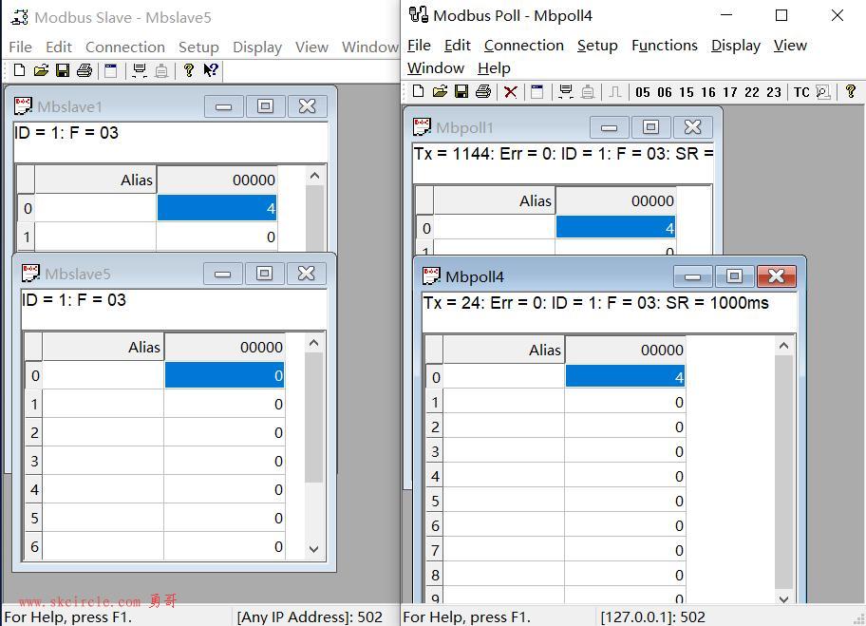Click Open file icon in Modbus Poll toolbar
Image resolution: width=866 pixels, height=626 pixels.
pyautogui.click(x=440, y=91)
